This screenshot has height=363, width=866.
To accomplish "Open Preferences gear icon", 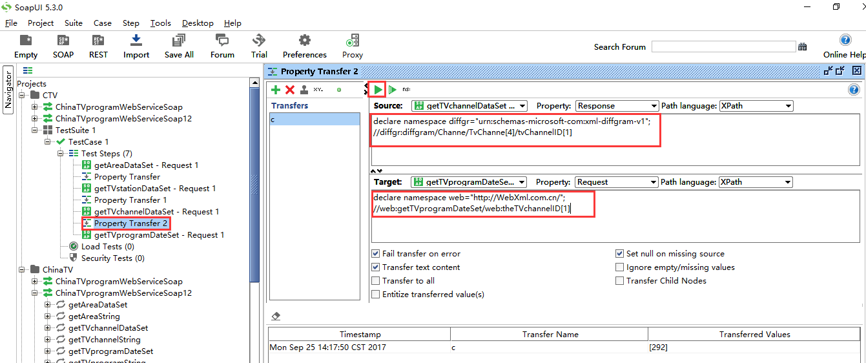I will [x=304, y=41].
